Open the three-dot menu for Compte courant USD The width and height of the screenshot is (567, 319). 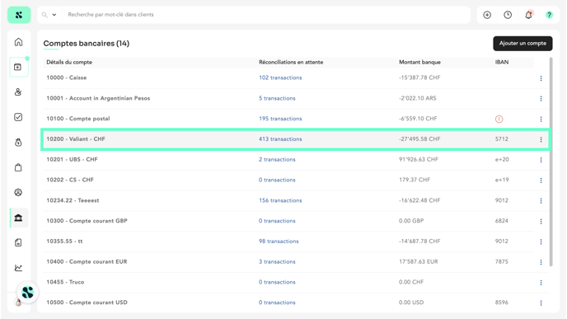pyautogui.click(x=541, y=303)
